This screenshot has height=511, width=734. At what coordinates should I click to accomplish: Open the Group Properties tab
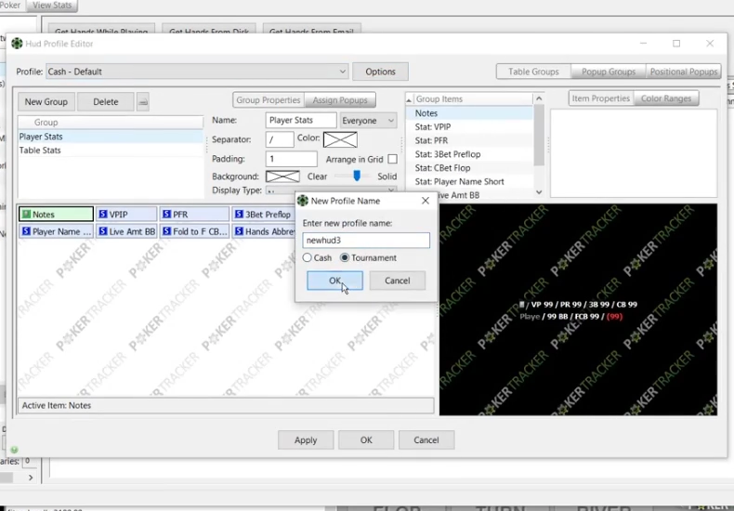point(269,99)
